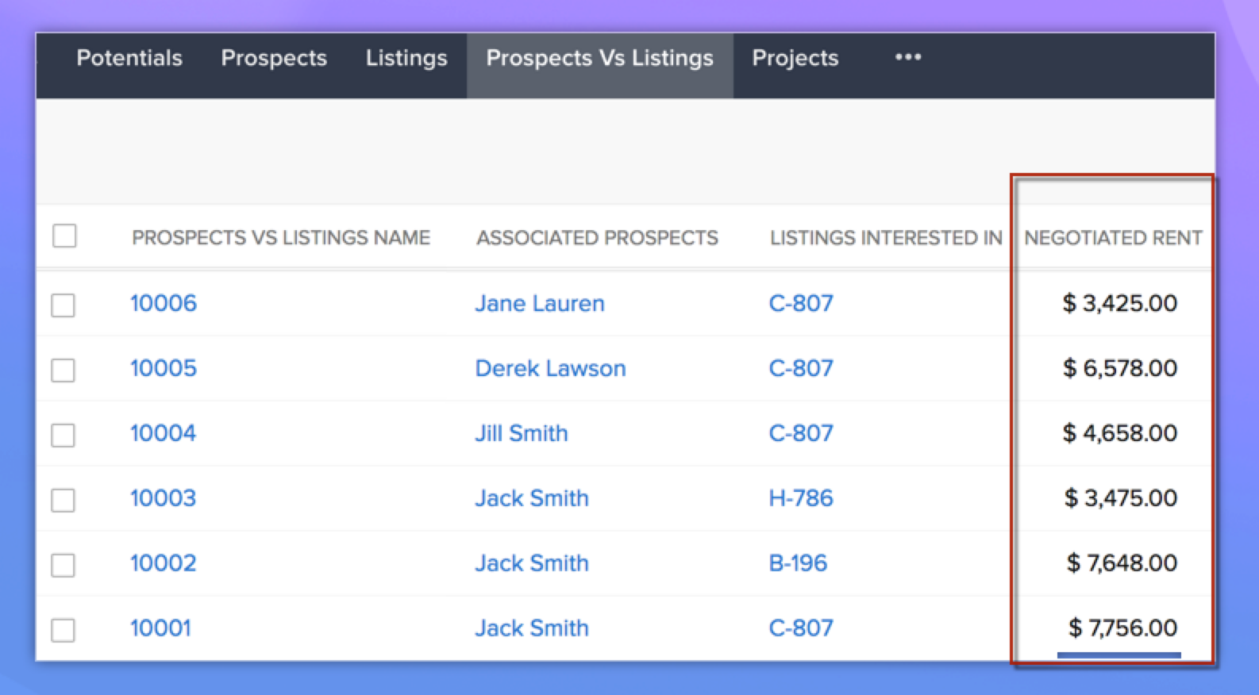Open the Jill Smith prospect link
The height and width of the screenshot is (695, 1259).
click(522, 433)
